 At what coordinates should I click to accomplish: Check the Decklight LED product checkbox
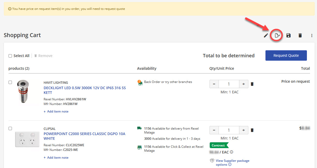10,82
